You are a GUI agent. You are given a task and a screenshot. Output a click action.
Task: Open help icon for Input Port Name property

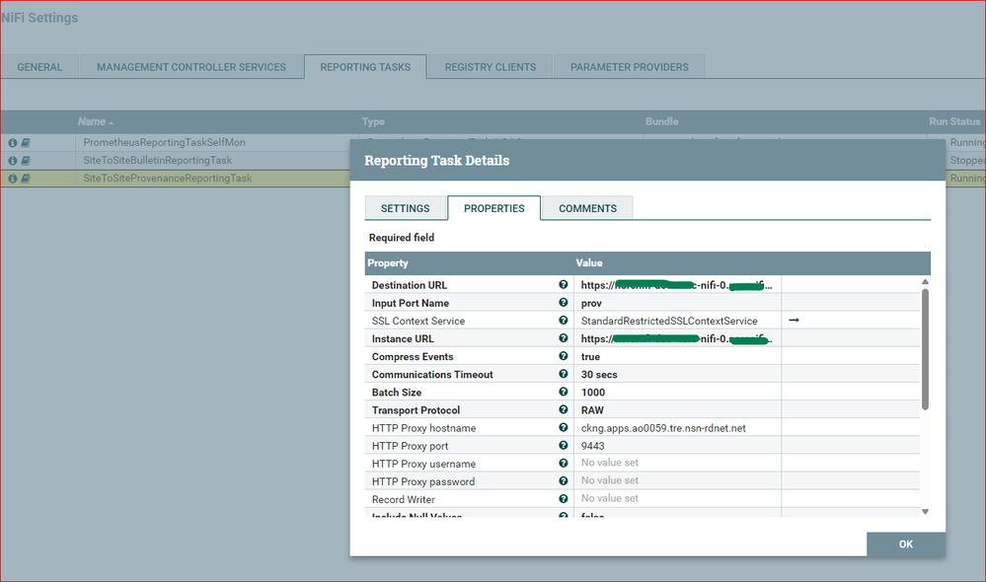[x=564, y=302]
